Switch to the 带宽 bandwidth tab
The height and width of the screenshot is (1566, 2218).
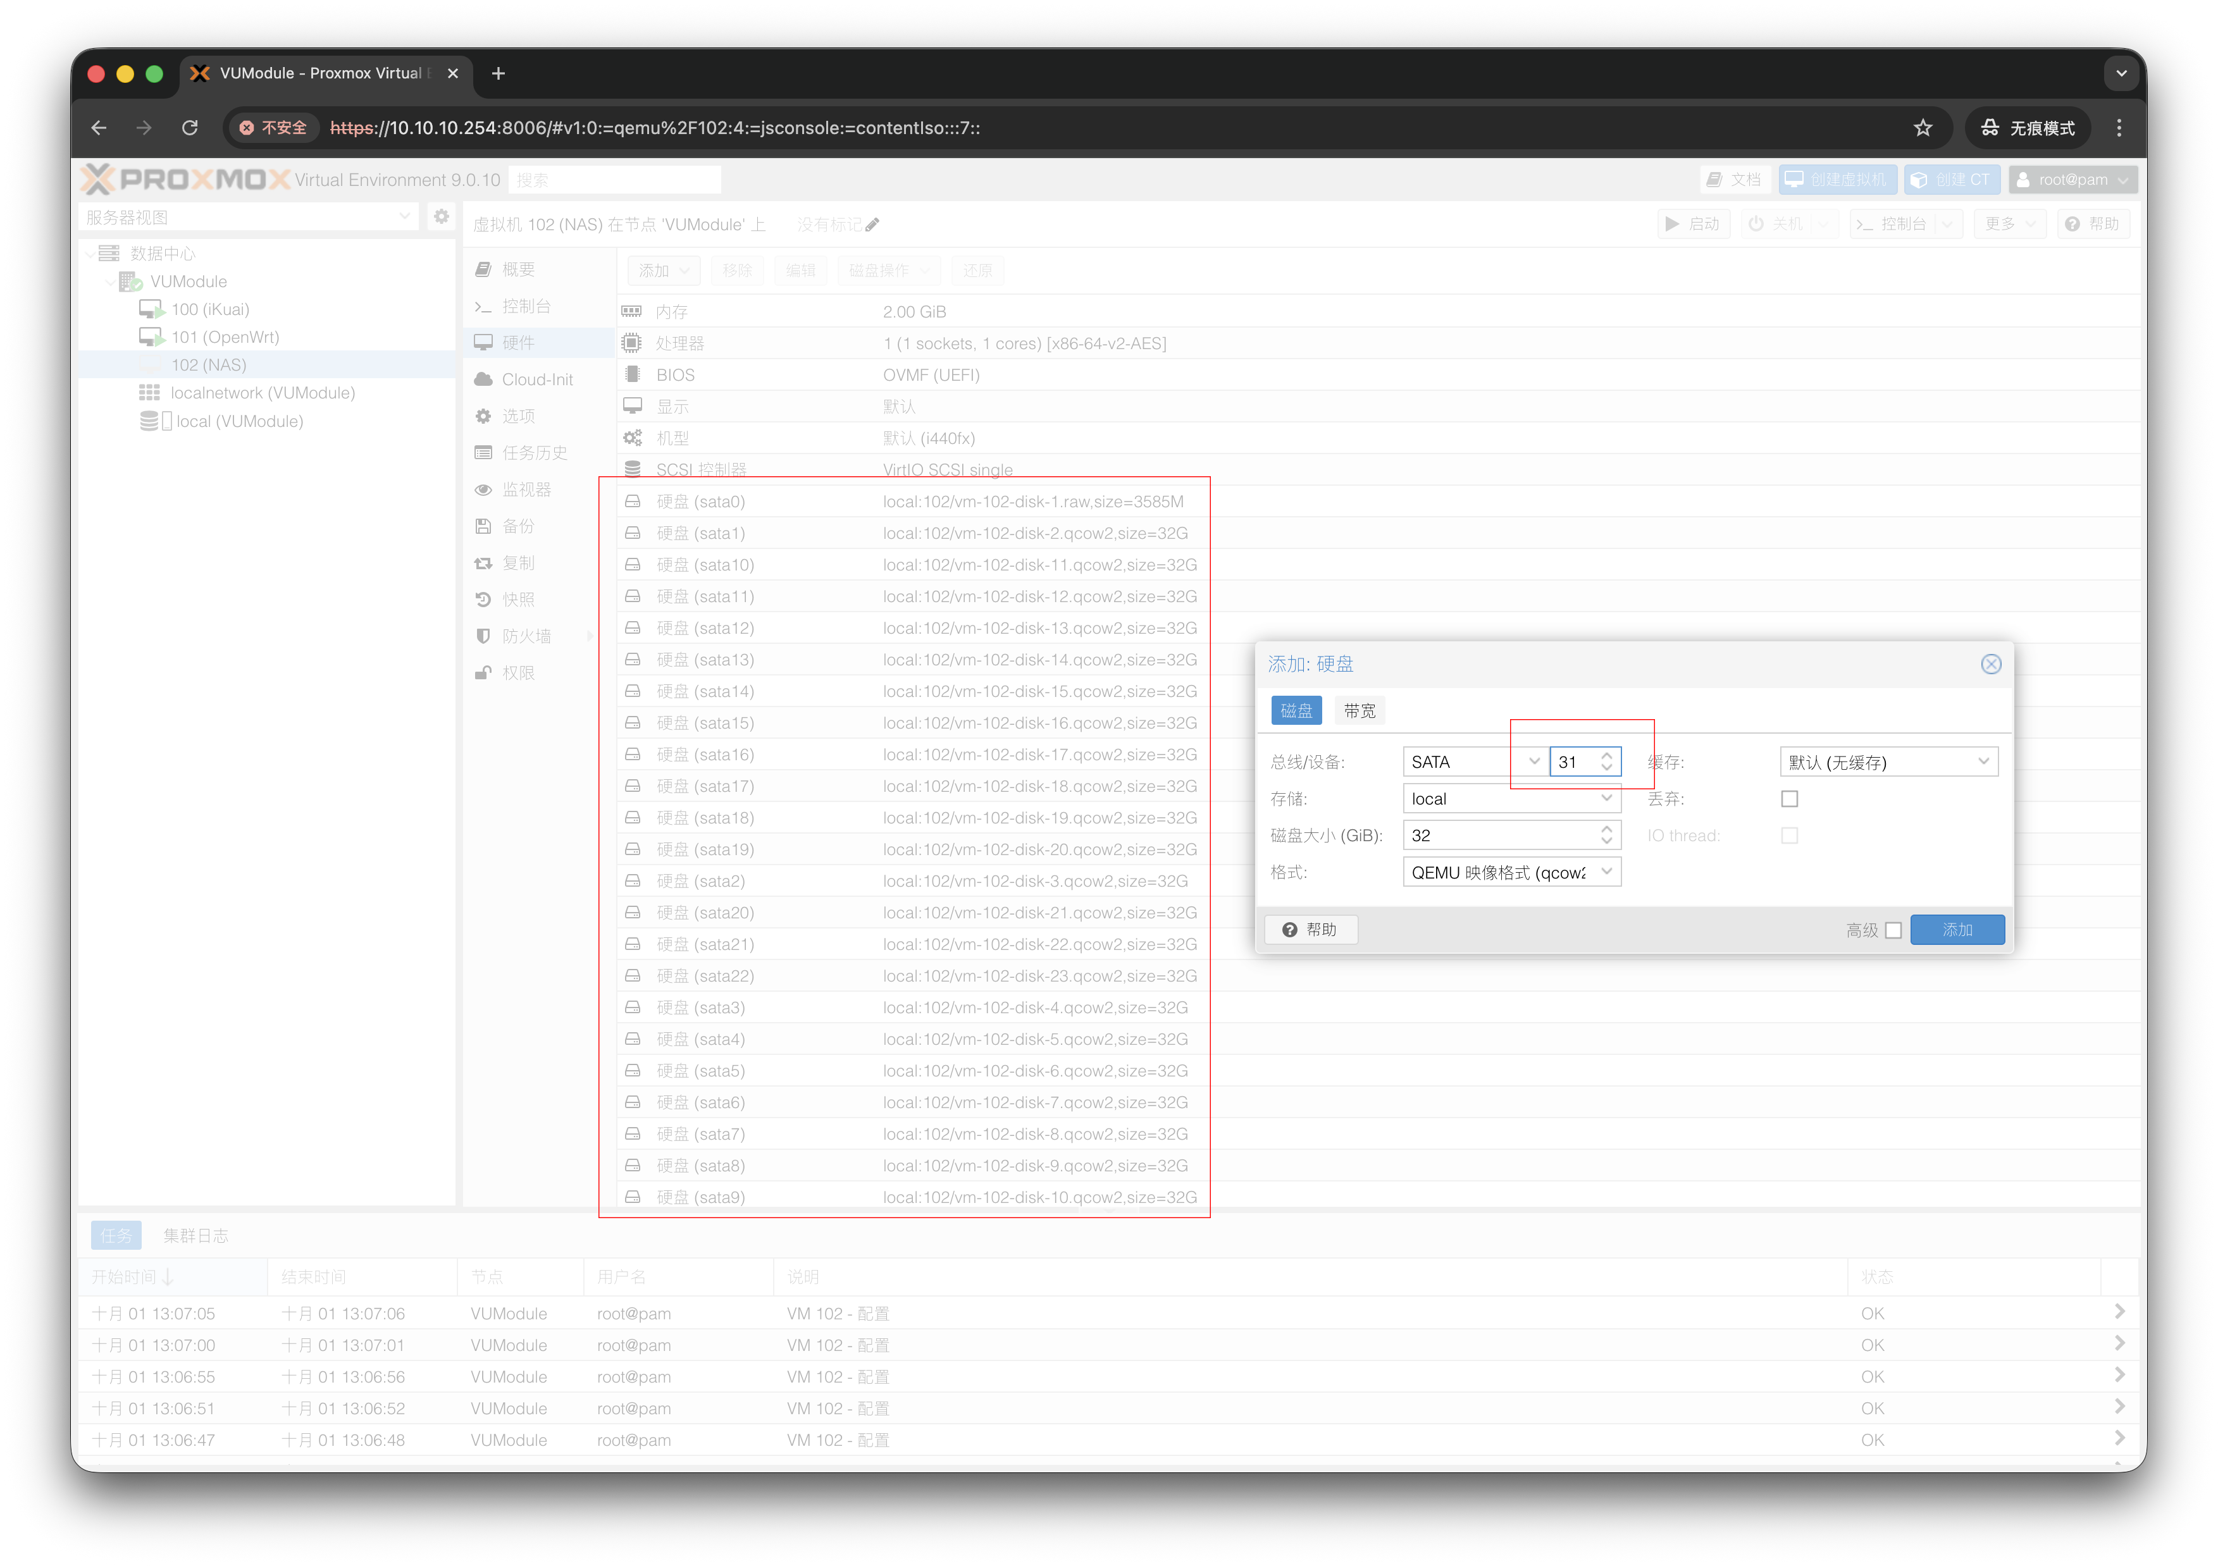coord(1359,711)
